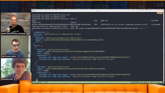This screenshot has width=165, height=93.
Task: Open the Window menu
Action: pyautogui.click(x=60, y=10)
